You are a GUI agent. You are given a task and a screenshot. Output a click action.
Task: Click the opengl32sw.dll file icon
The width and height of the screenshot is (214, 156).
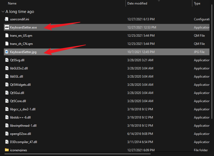click(x=7, y=134)
